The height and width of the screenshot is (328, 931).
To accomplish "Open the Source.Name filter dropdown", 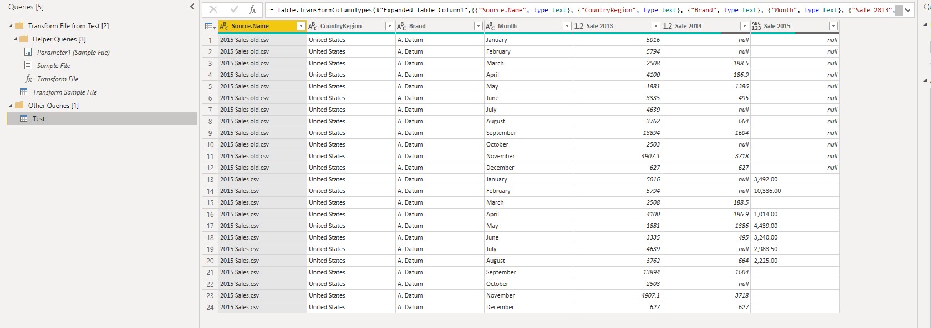I will coord(301,26).
